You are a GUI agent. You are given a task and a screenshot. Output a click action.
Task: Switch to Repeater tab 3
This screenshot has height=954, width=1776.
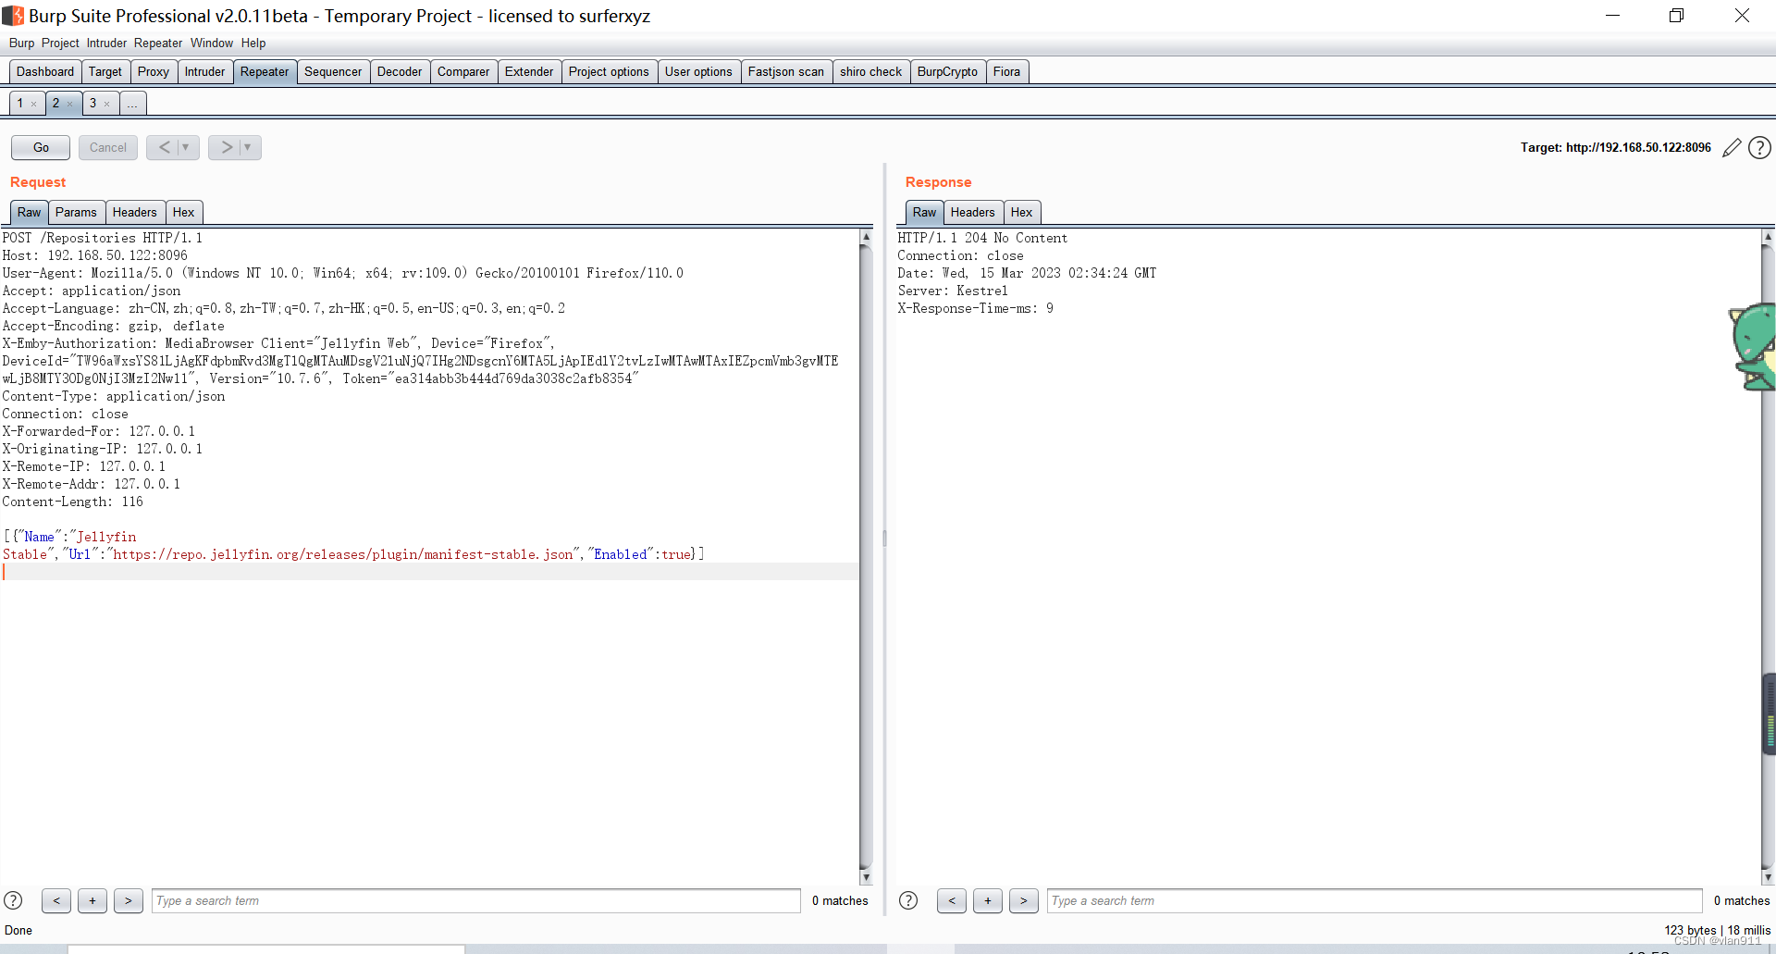click(x=92, y=103)
